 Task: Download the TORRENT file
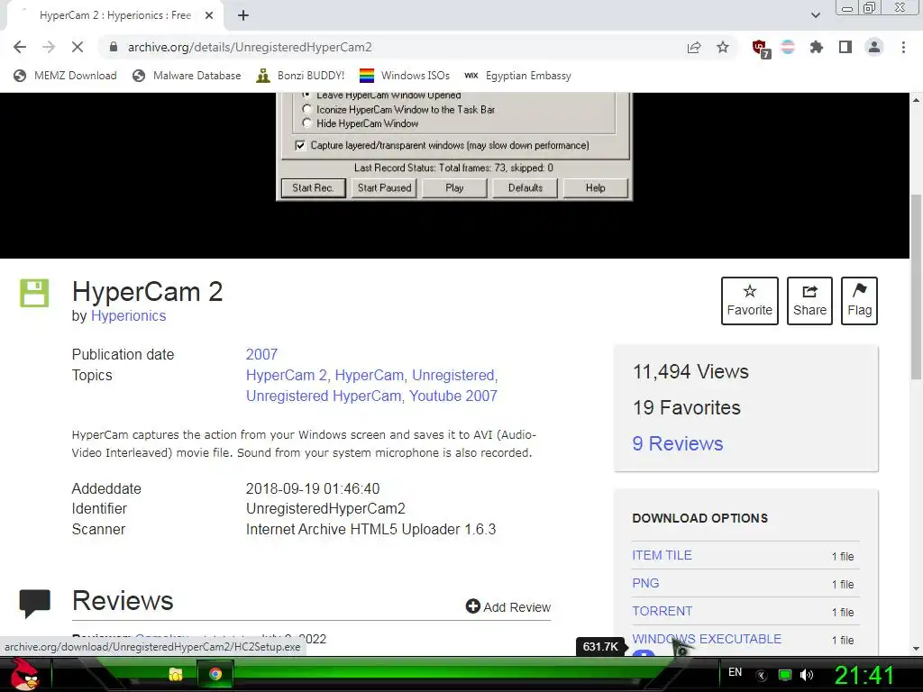[x=663, y=611]
